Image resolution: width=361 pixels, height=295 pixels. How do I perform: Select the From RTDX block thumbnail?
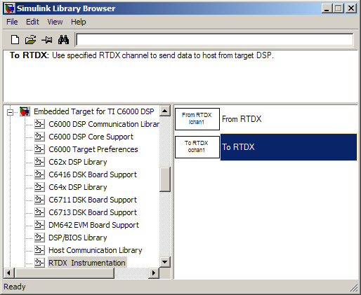point(197,119)
